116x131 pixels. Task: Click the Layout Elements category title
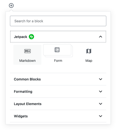click(x=28, y=104)
